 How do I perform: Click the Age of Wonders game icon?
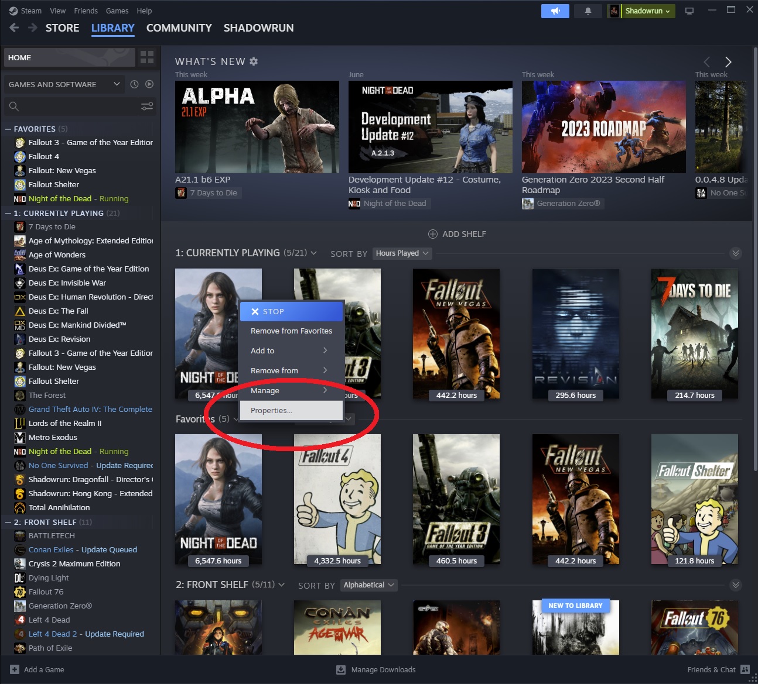[20, 255]
